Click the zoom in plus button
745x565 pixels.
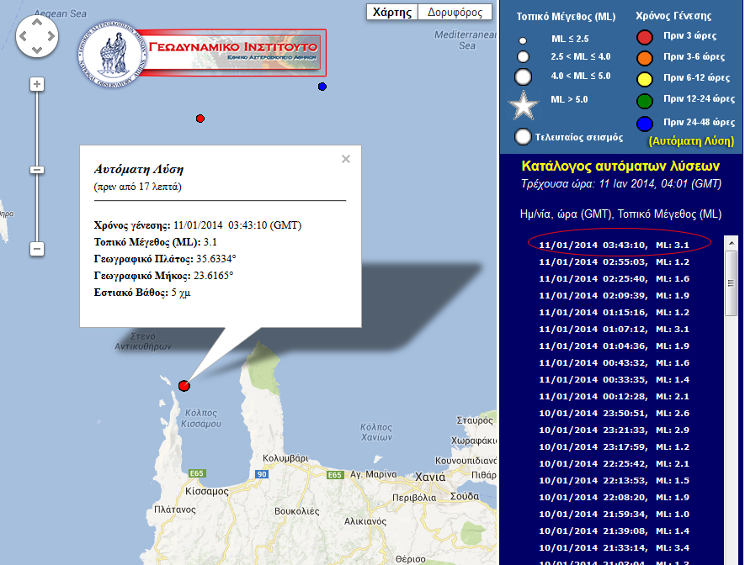click(36, 84)
